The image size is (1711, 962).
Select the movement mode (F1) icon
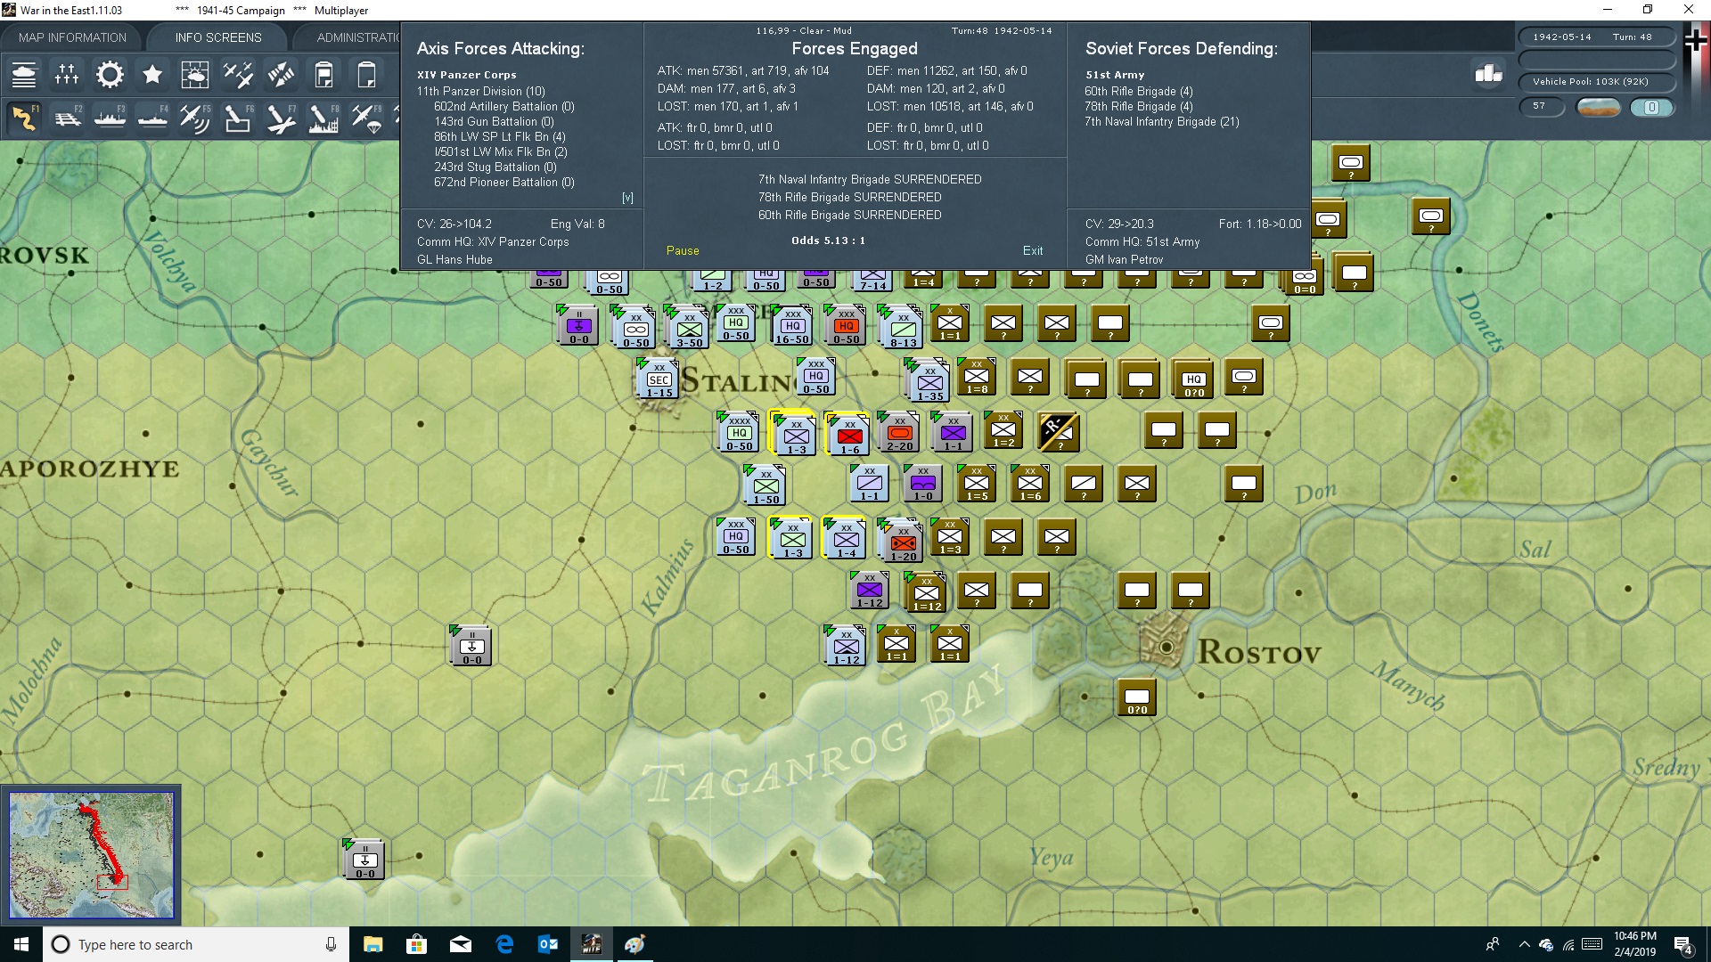point(24,118)
